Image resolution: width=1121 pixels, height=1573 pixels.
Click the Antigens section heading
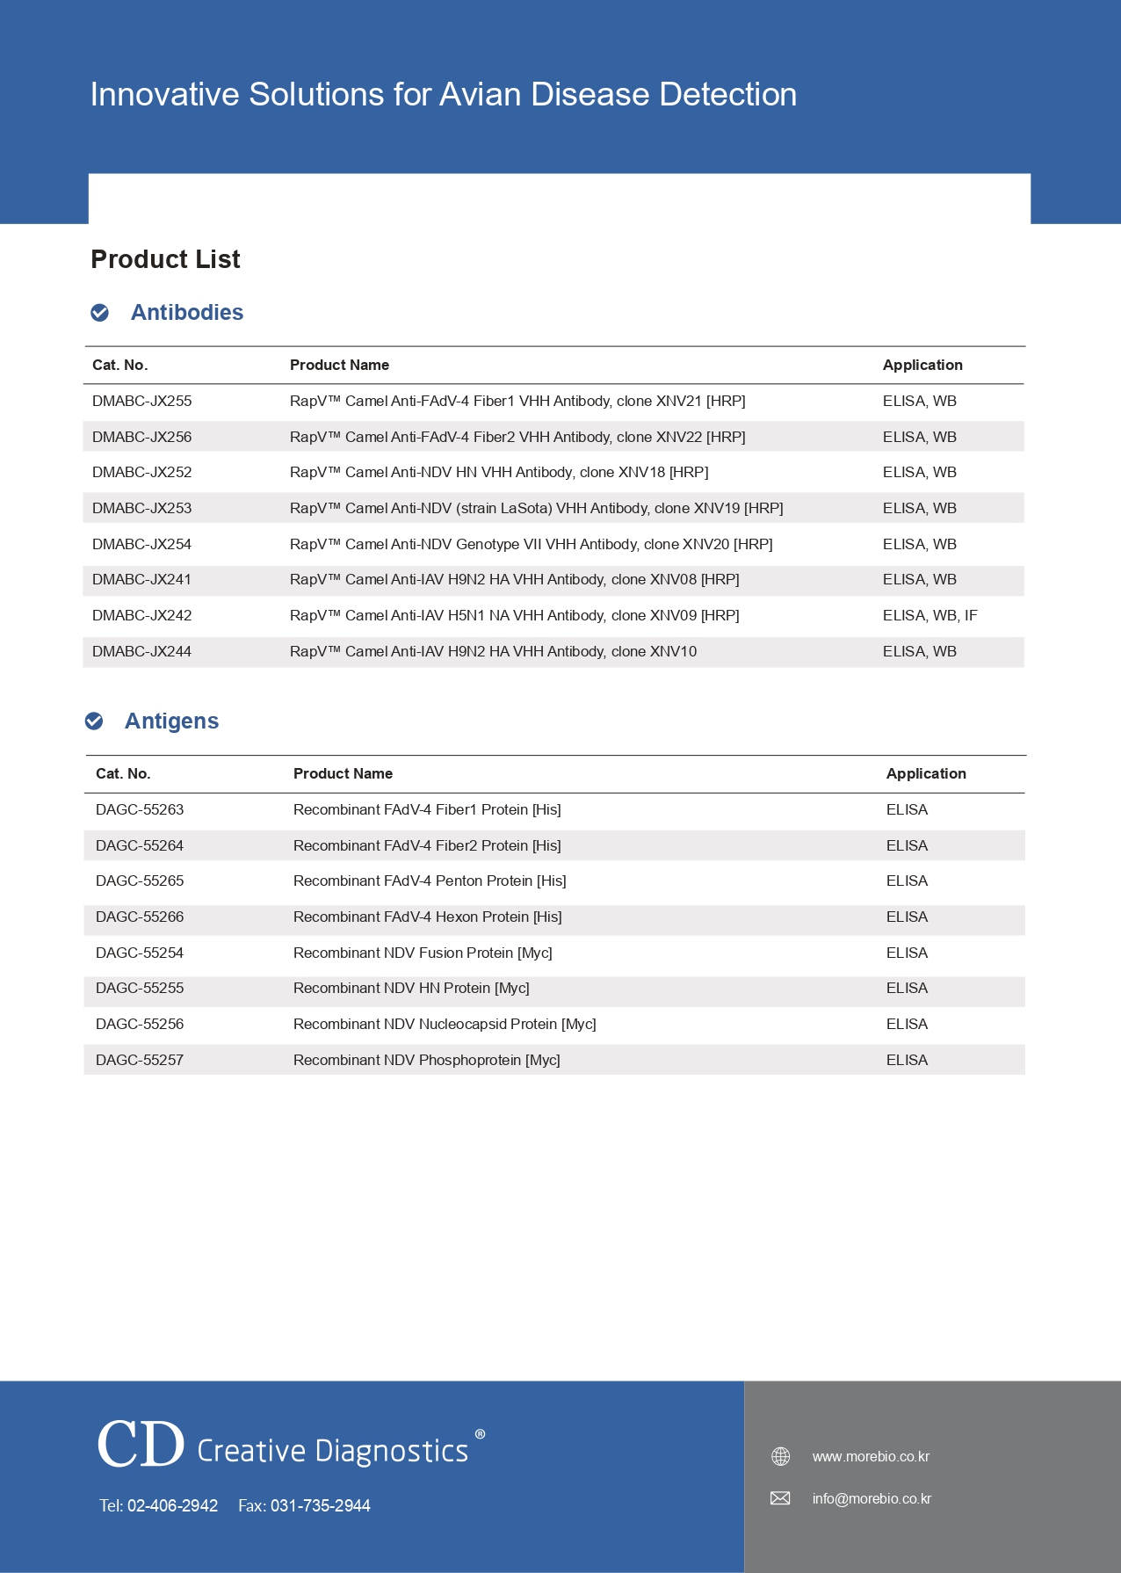(x=171, y=721)
